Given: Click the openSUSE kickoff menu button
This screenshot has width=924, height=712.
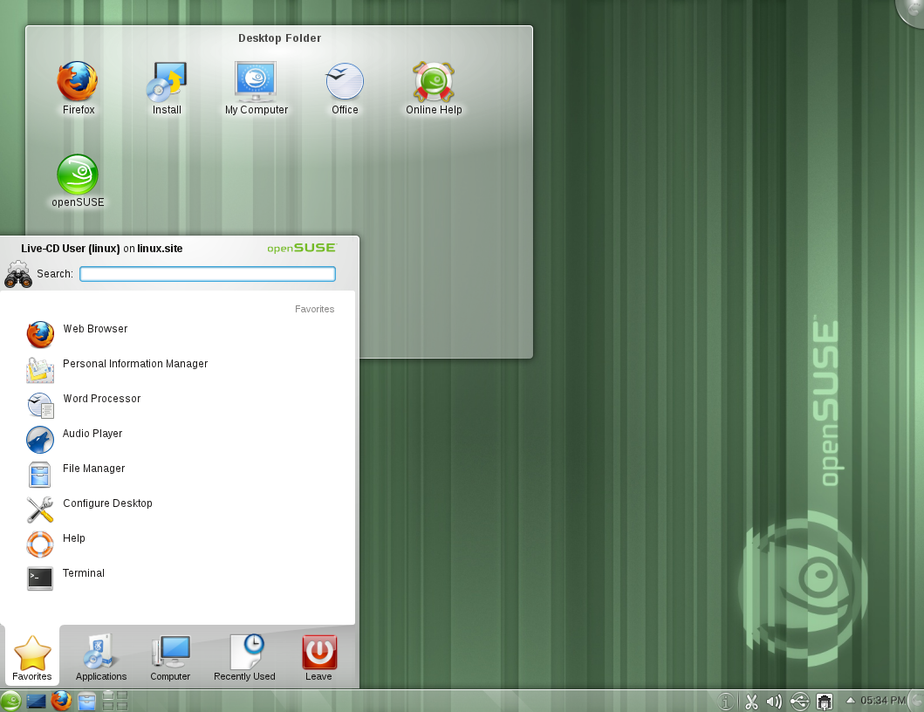Looking at the screenshot, I should [x=11, y=701].
